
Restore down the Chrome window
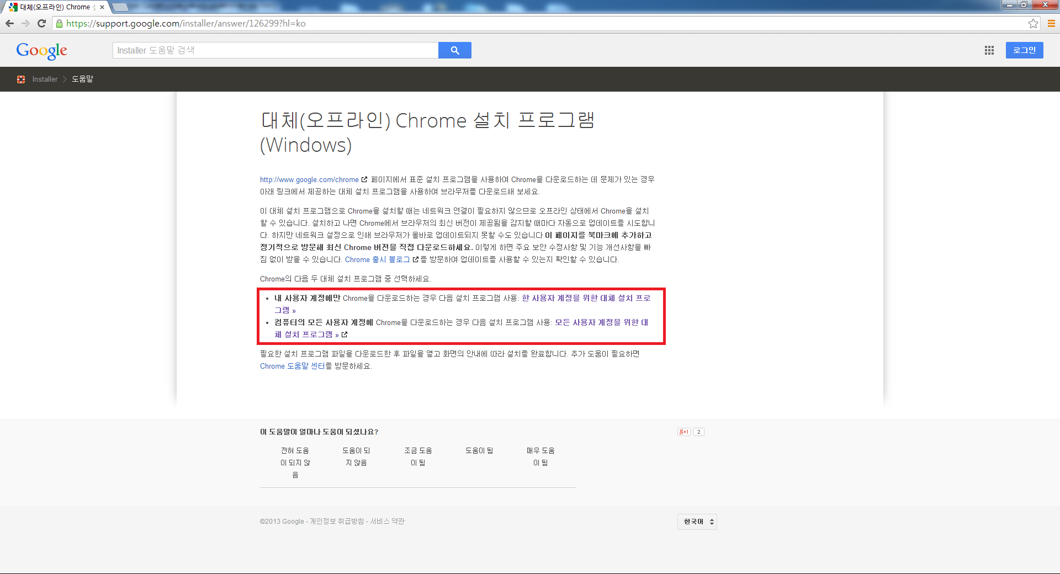click(x=1024, y=5)
